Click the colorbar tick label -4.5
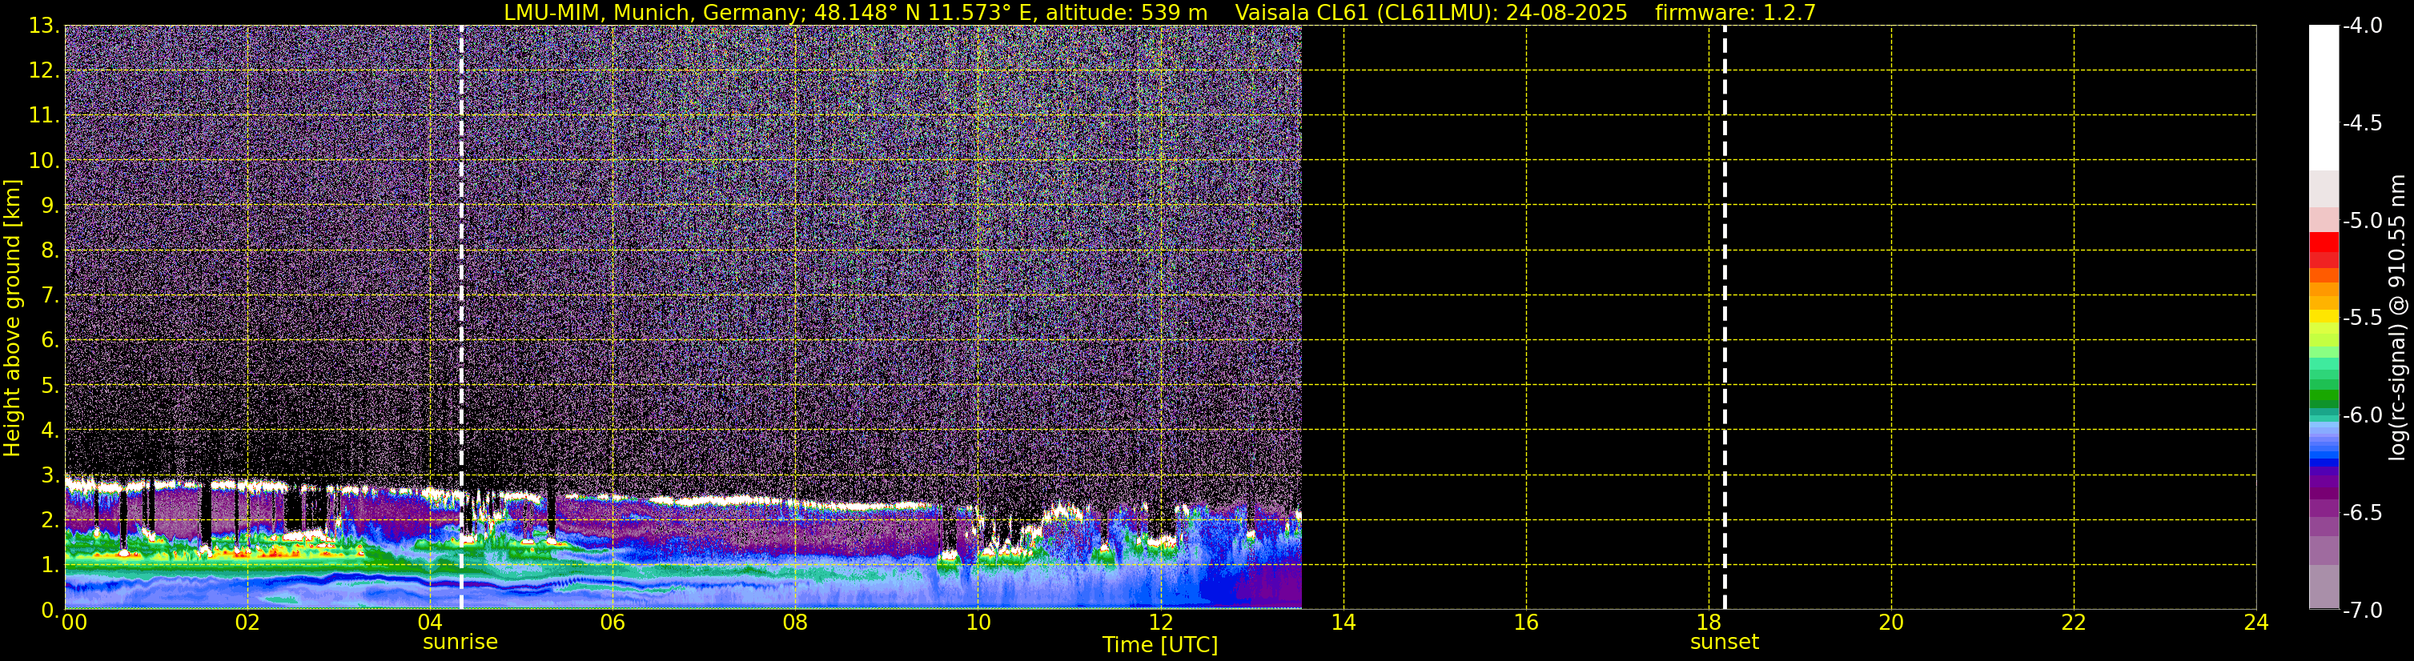Image resolution: width=2414 pixels, height=661 pixels. pyautogui.click(x=2361, y=122)
